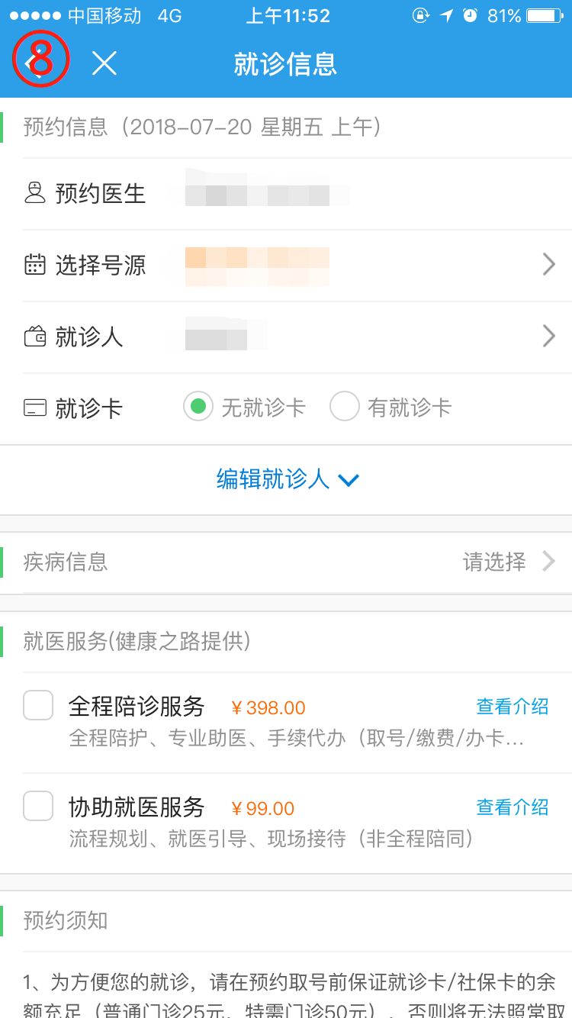Expand 编辑就诊人 section
The height and width of the screenshot is (1018, 572).
(287, 479)
